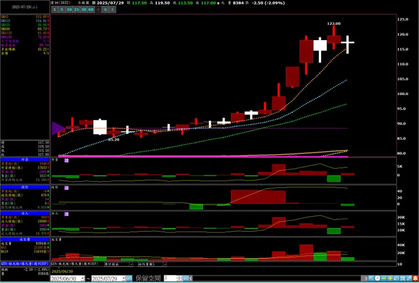Select the 10-minute timeframe button
This screenshot has height=283, width=419.
pyautogui.click(x=69, y=10)
